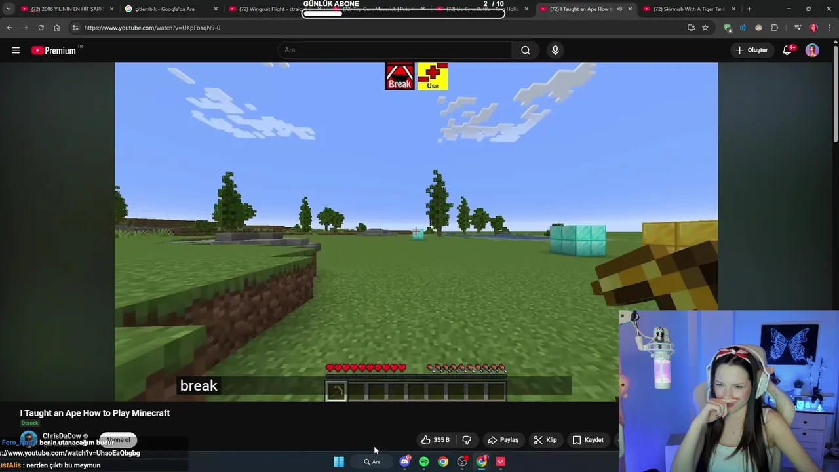Bookmark this page with star icon
The height and width of the screenshot is (472, 839).
pyautogui.click(x=705, y=28)
